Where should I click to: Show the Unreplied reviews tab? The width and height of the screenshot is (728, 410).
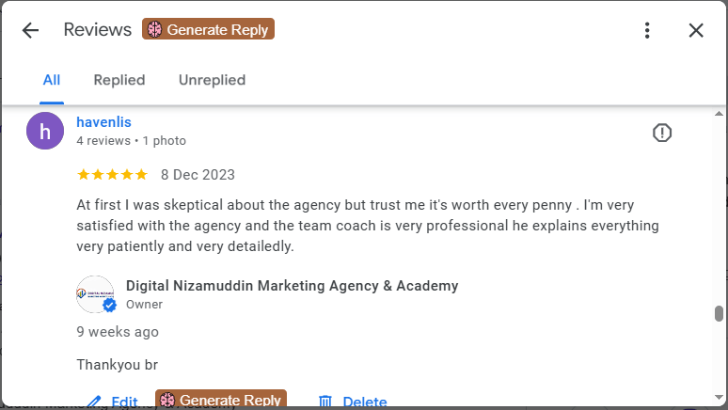[x=212, y=80]
